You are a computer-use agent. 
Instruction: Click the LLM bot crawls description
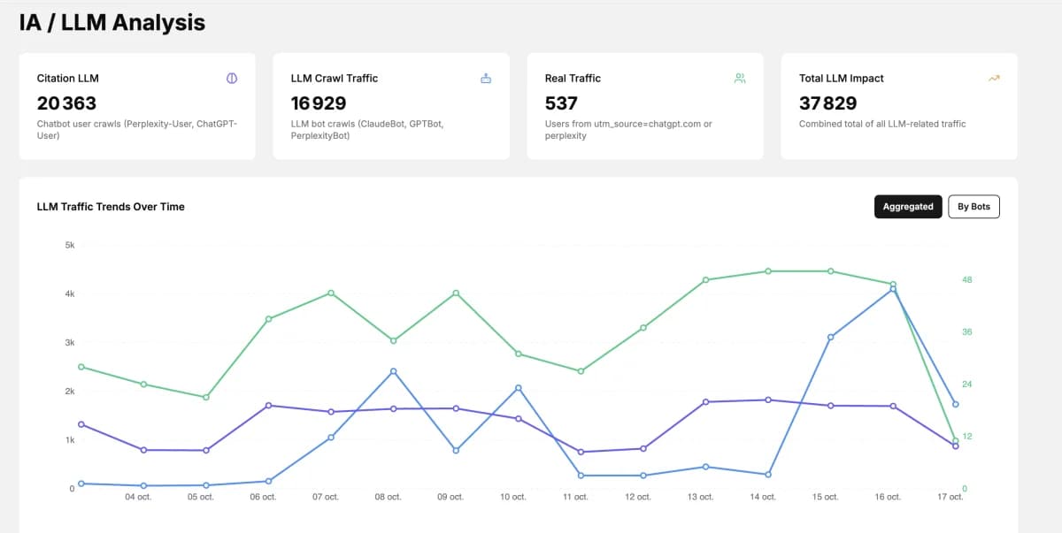coord(367,130)
